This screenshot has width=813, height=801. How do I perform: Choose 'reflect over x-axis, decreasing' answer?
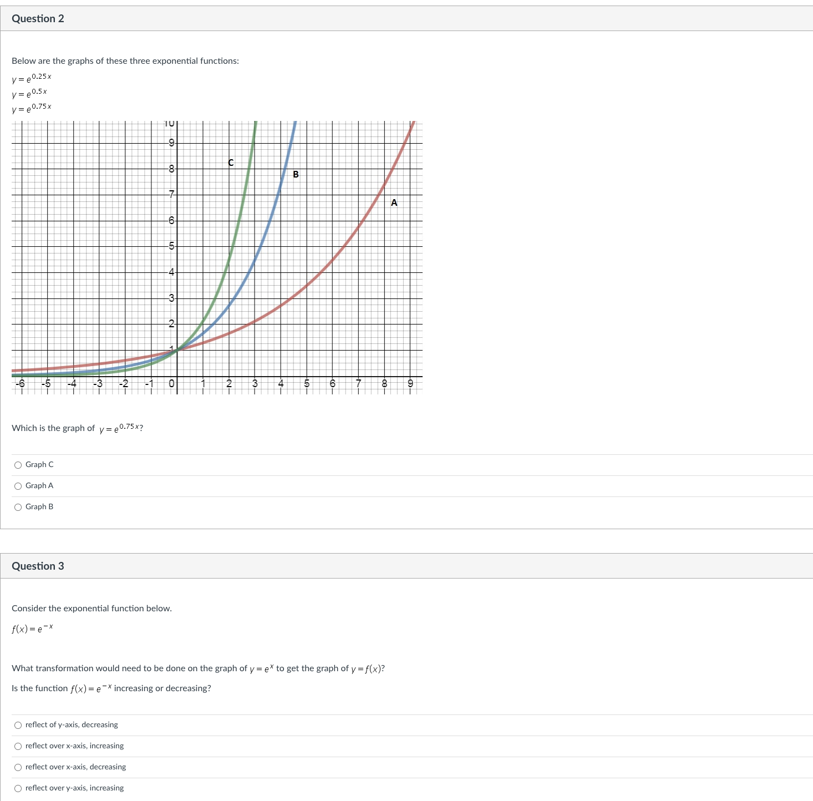point(18,767)
